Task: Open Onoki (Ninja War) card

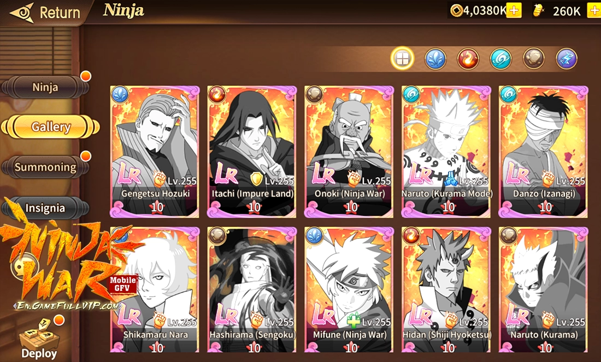Action: pos(349,152)
